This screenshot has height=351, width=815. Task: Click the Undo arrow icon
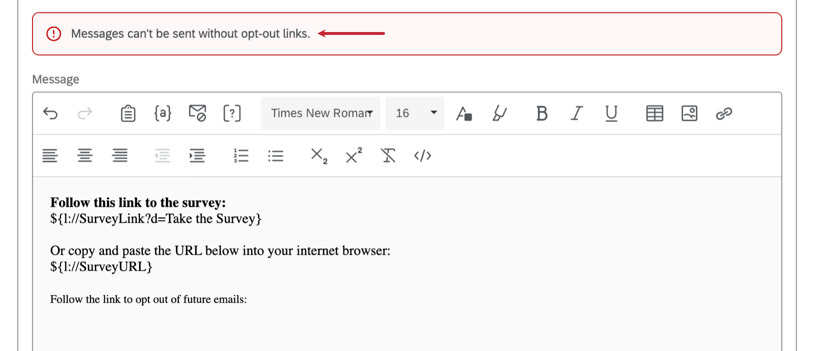(50, 113)
